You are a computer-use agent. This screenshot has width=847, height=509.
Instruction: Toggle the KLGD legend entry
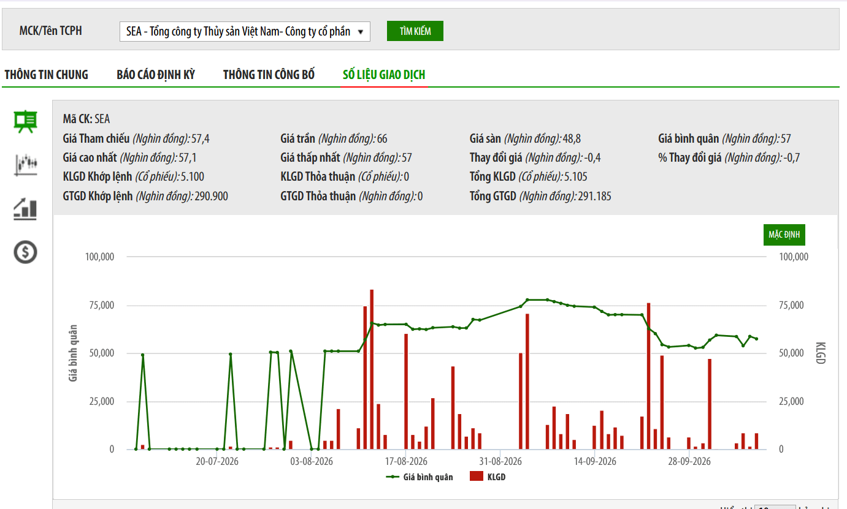(x=488, y=477)
